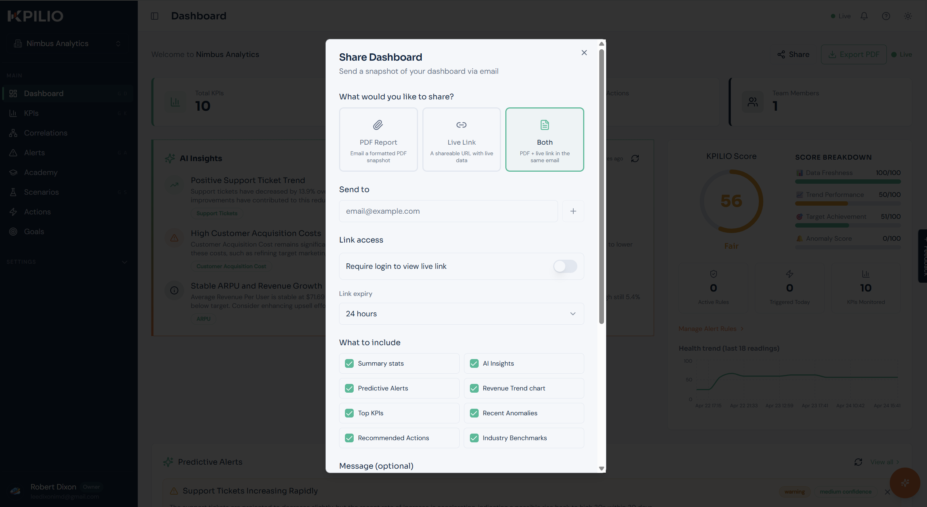This screenshot has height=507, width=927.
Task: Close the Share Dashboard dialog
Action: point(584,53)
